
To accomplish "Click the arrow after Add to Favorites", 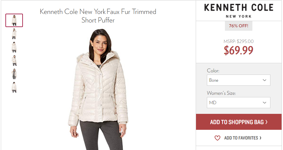I will pos(260,138).
